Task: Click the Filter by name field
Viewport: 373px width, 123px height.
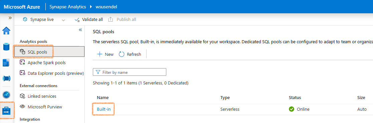Action: coord(130,72)
